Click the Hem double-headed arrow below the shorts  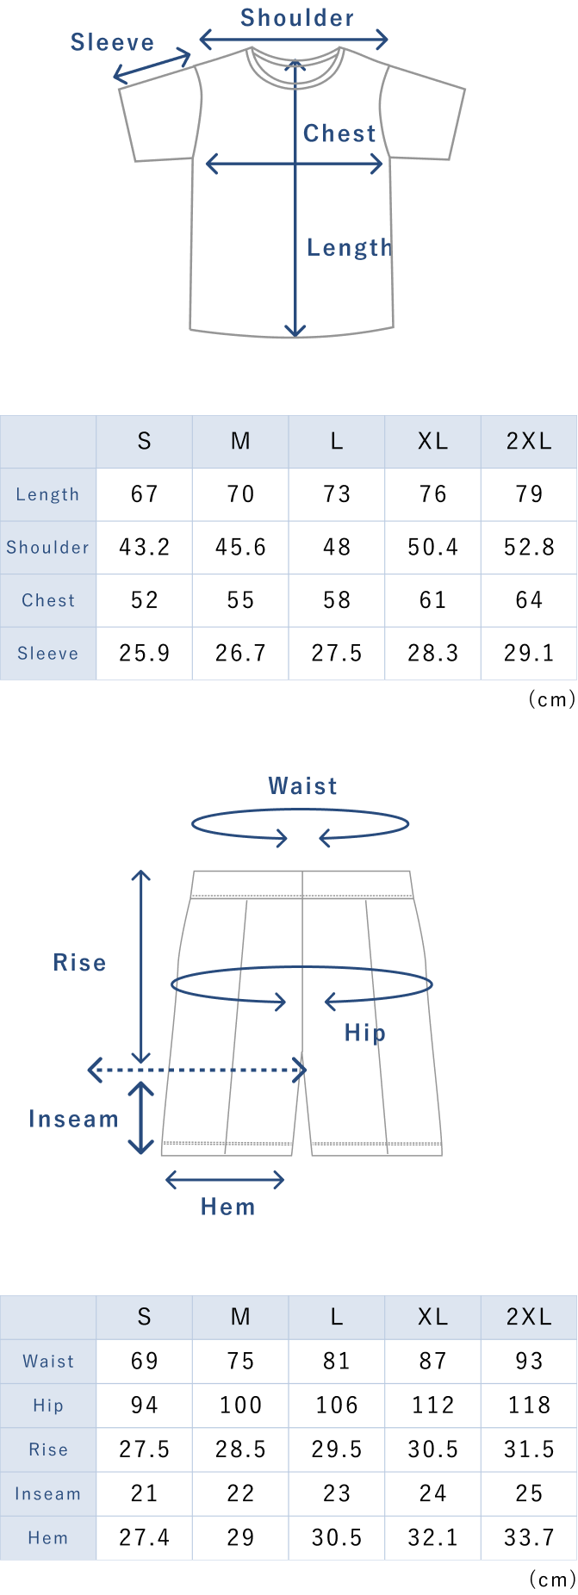(225, 1180)
